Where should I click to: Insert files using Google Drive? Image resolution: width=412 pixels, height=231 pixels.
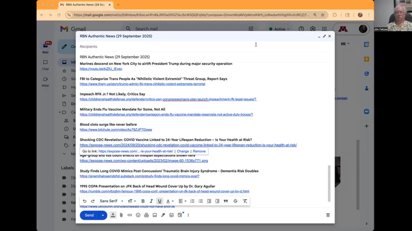click(146, 215)
